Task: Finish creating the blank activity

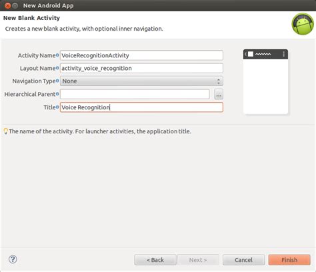Action: click(x=289, y=260)
